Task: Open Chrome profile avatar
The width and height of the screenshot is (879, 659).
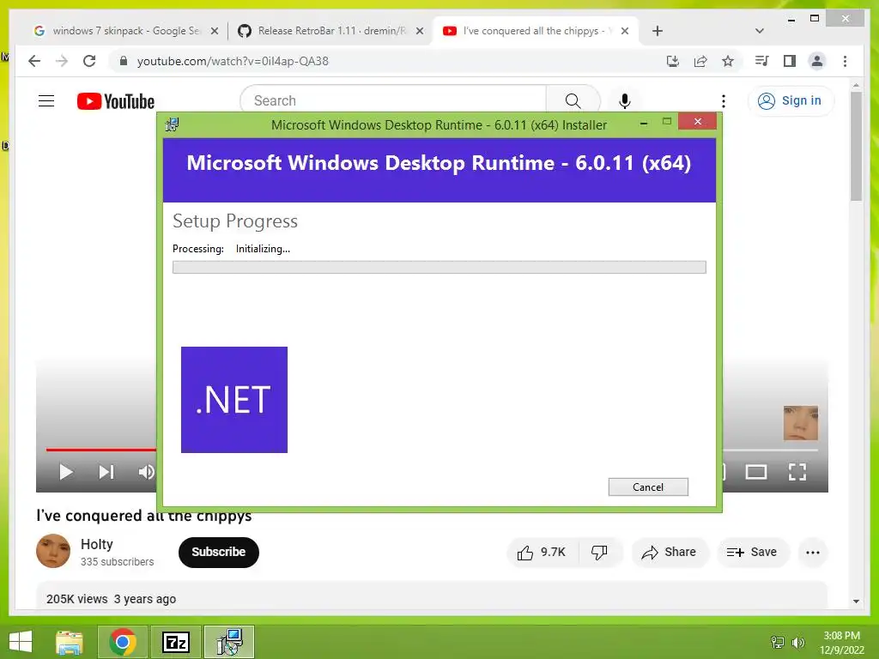Action: (817, 61)
